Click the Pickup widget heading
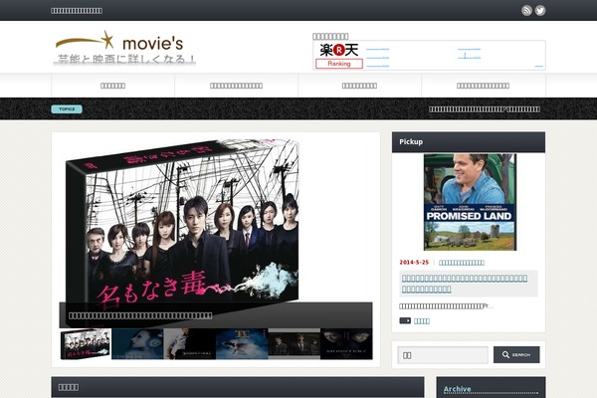 point(411,141)
